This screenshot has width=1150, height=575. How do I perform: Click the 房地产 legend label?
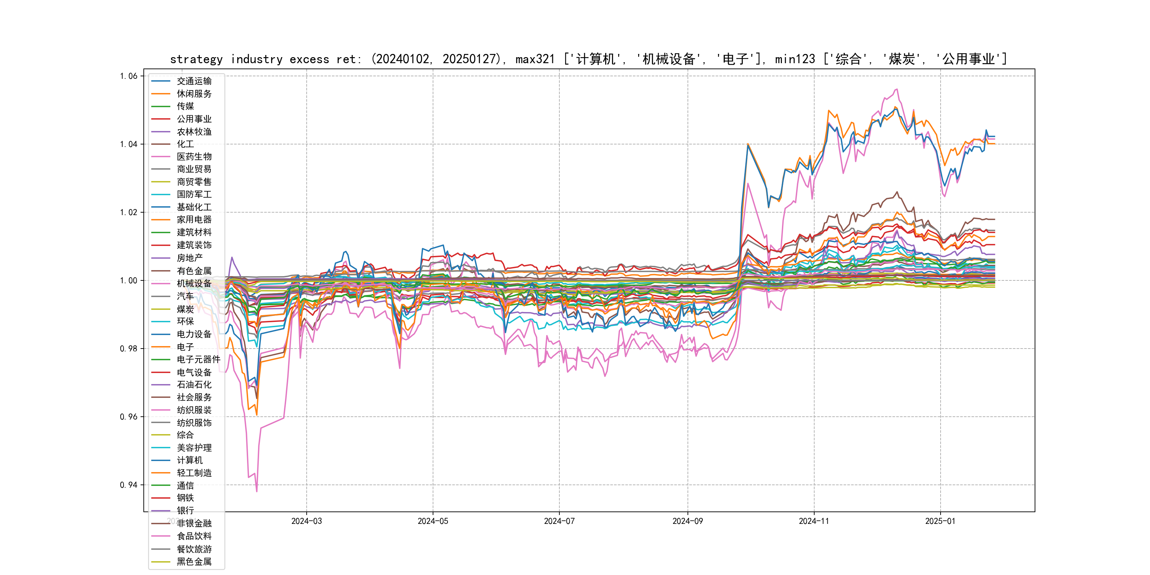click(189, 258)
